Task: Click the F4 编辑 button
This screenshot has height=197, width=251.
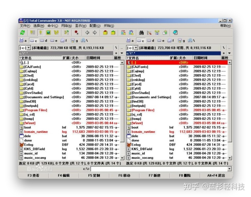Action: click(x=64, y=175)
